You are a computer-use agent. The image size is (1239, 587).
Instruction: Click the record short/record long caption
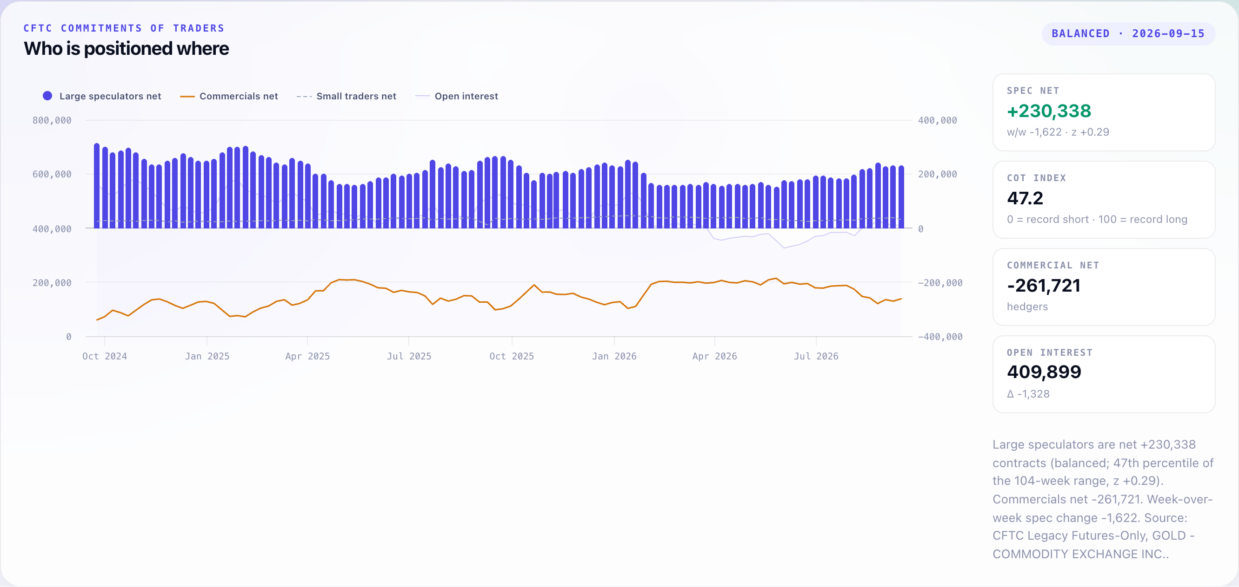[1097, 220]
